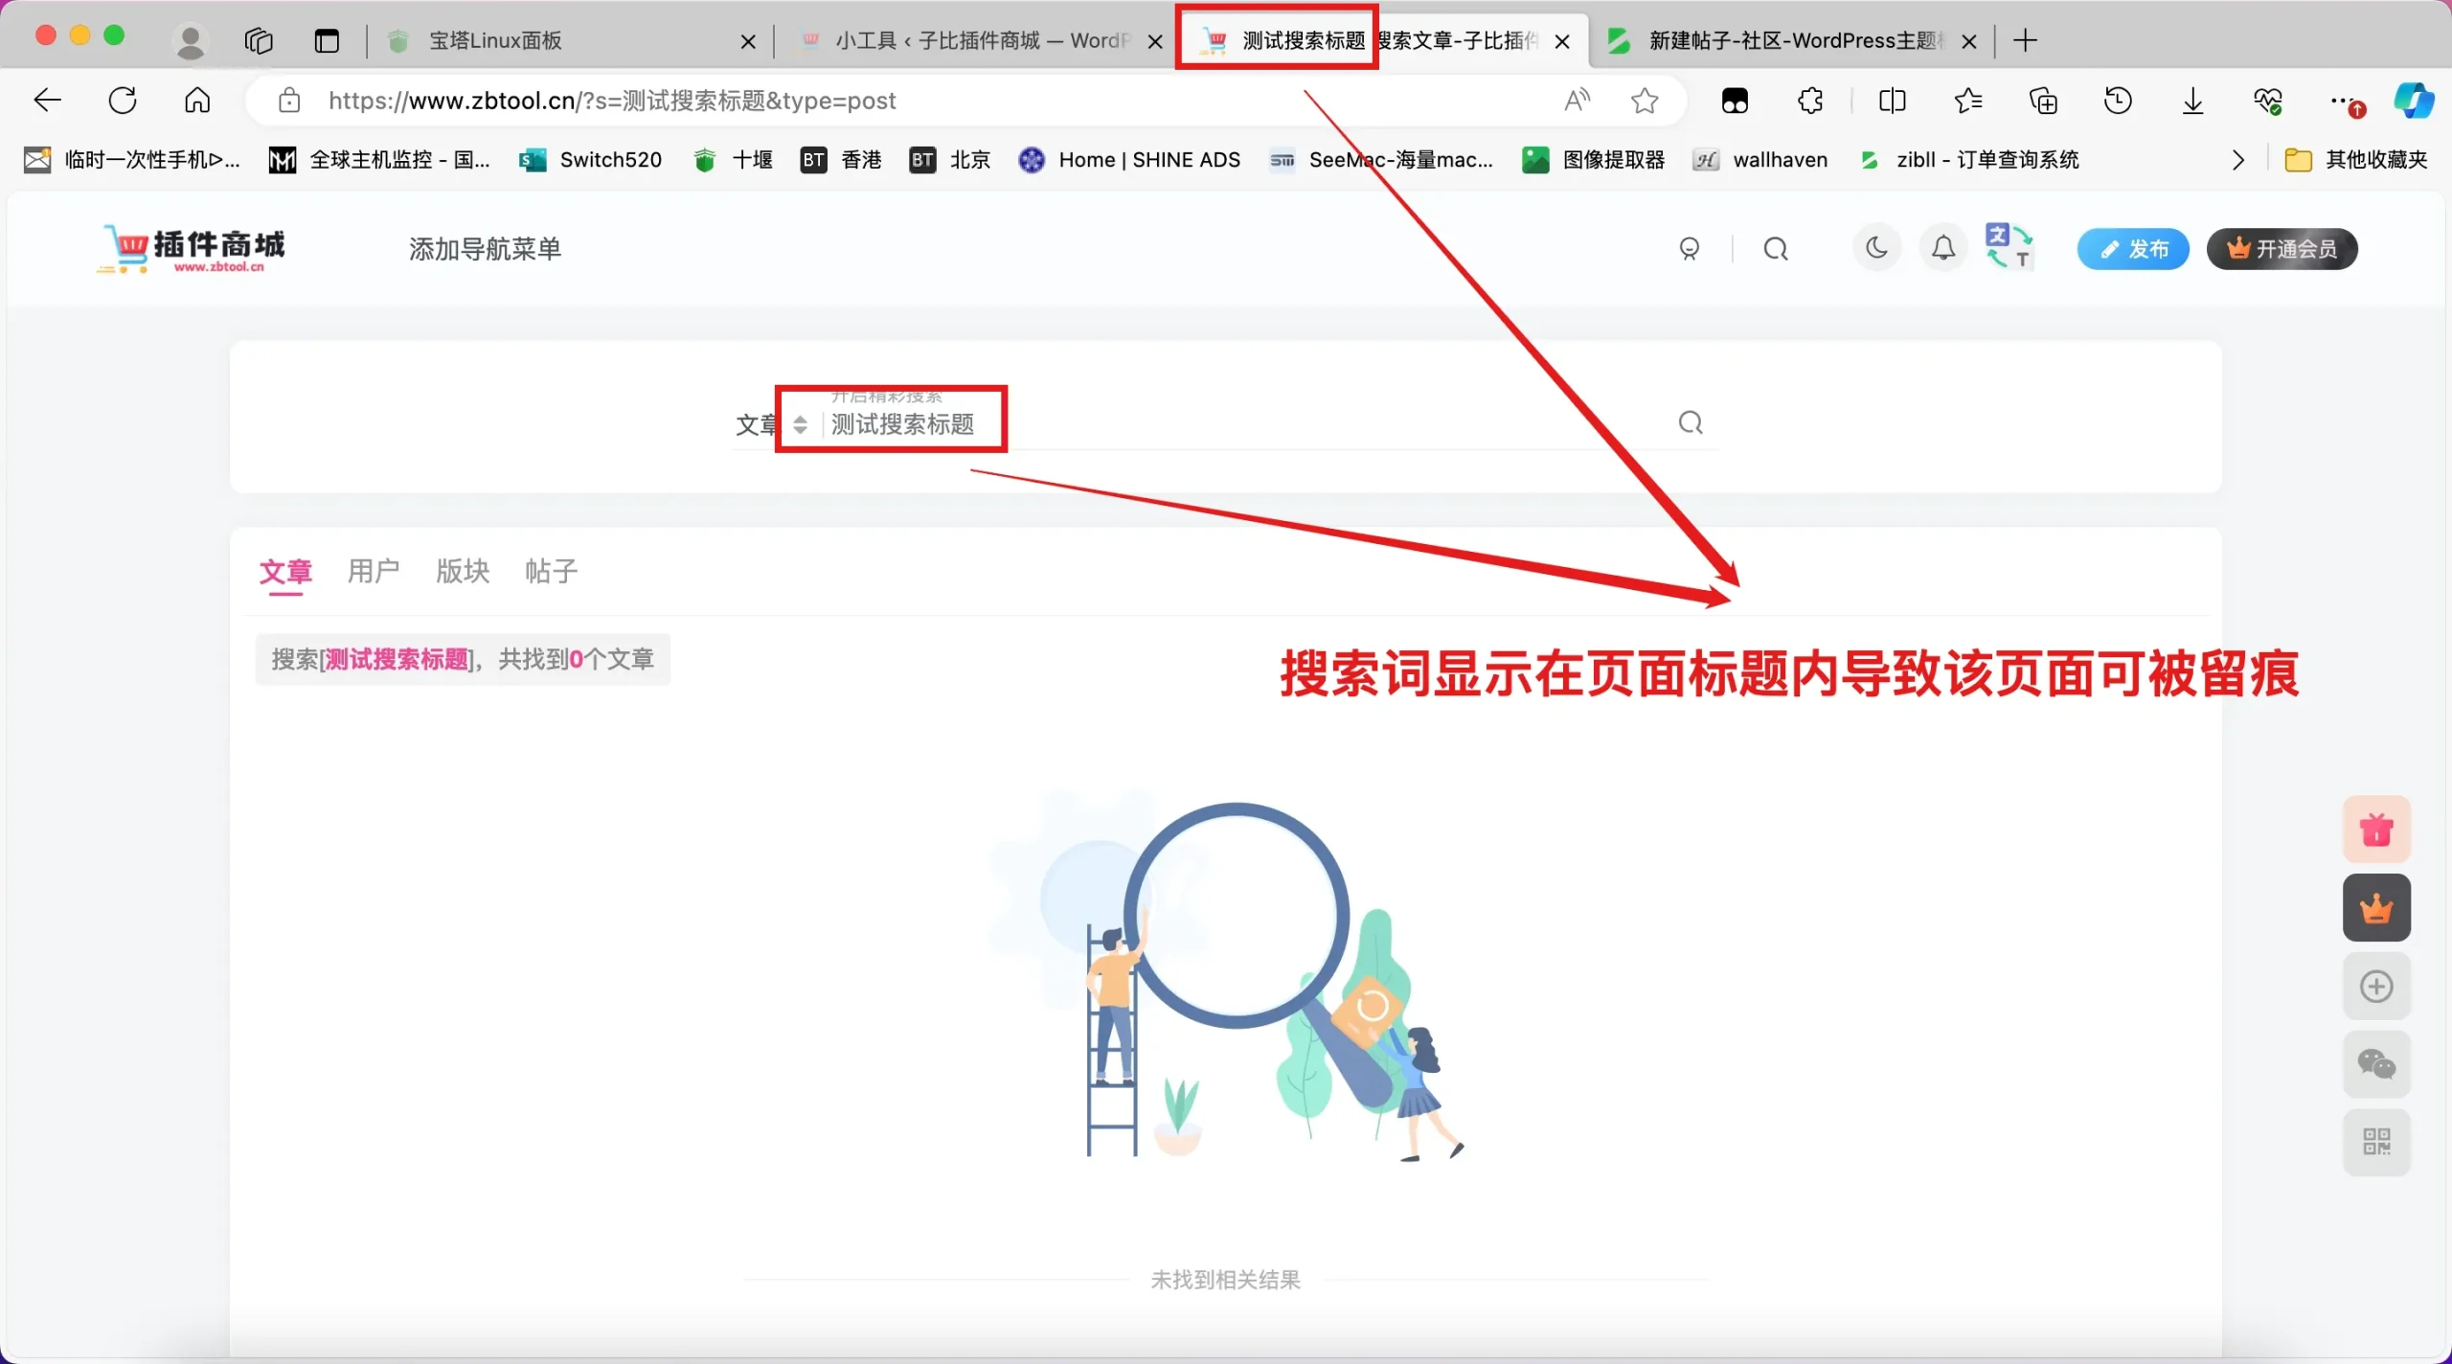Open the 其他收藏夹 bookmarks folder
The height and width of the screenshot is (1364, 2452).
point(2356,160)
